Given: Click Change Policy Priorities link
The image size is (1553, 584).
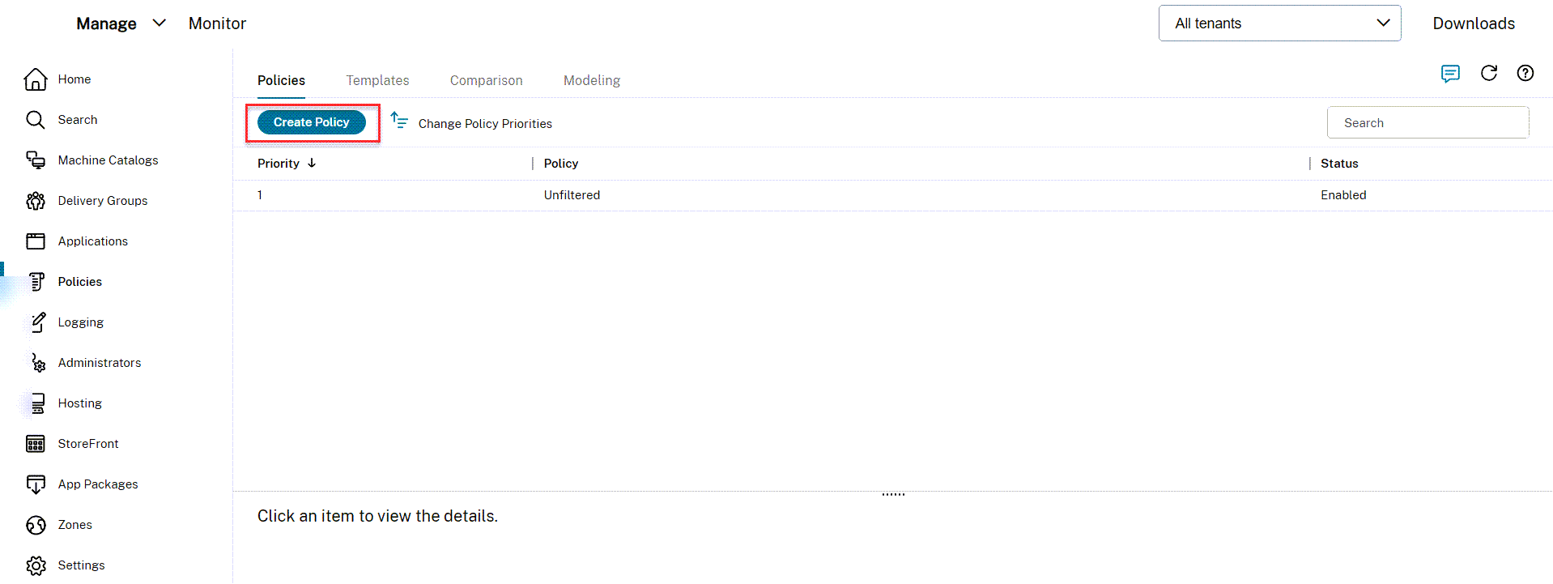Looking at the screenshot, I should (x=485, y=123).
